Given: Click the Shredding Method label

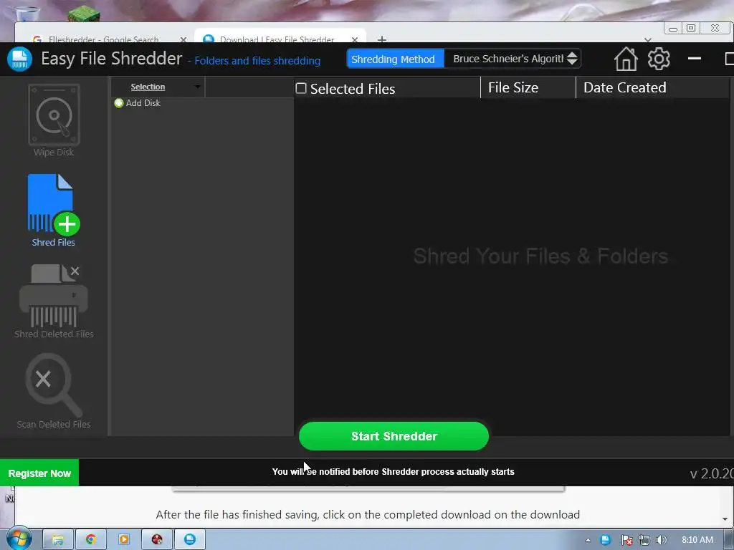Looking at the screenshot, I should [394, 59].
